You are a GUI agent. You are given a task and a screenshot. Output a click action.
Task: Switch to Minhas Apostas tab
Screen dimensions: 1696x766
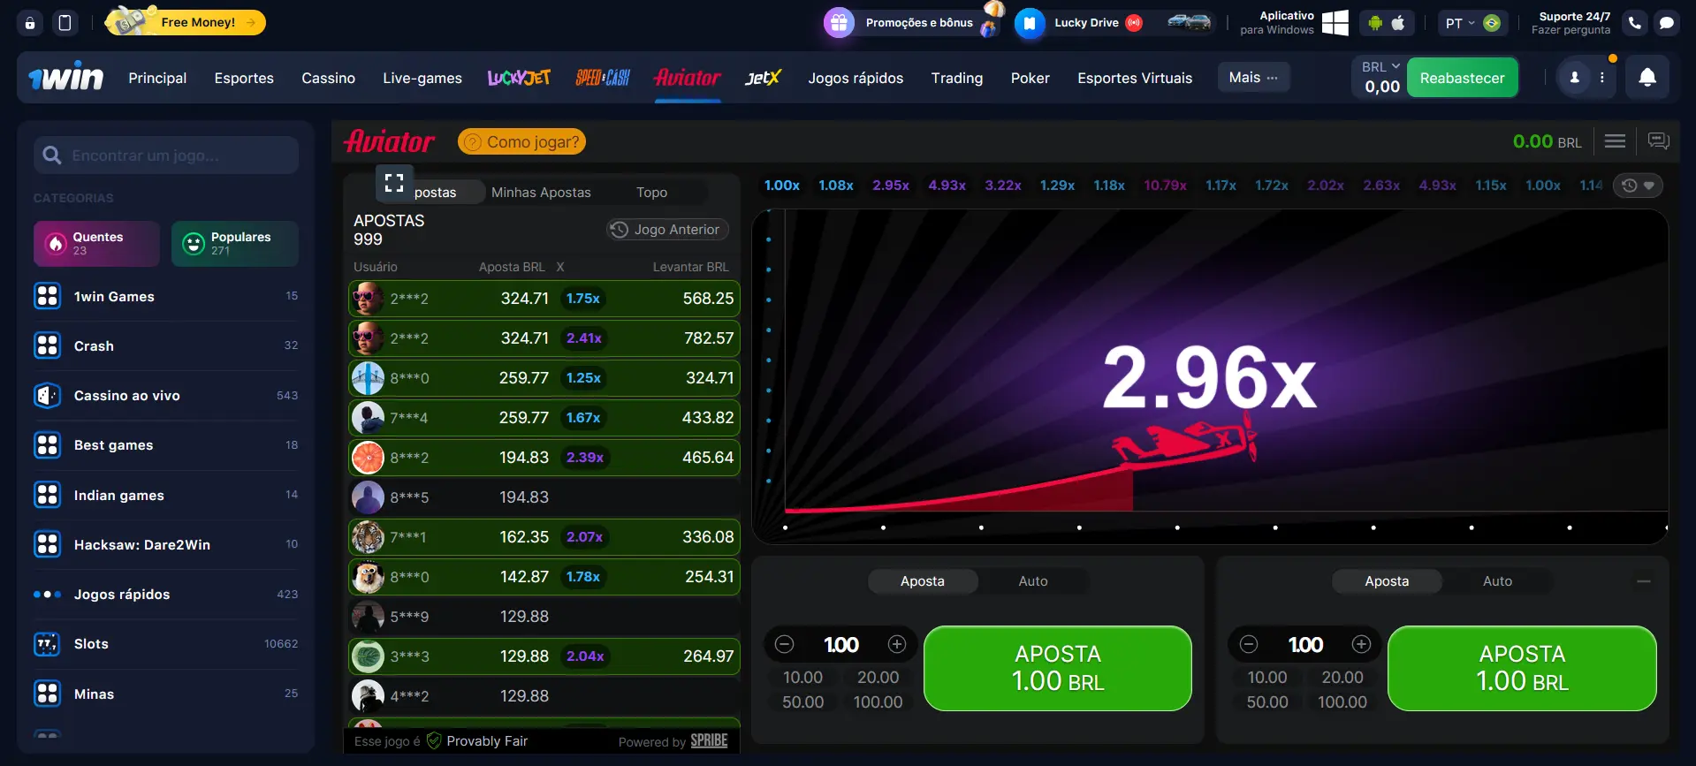(x=541, y=193)
